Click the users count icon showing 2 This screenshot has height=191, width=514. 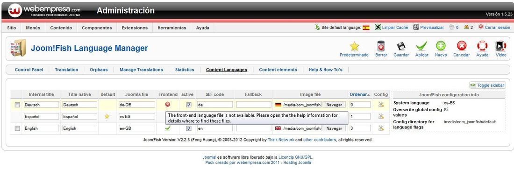[x=466, y=28]
